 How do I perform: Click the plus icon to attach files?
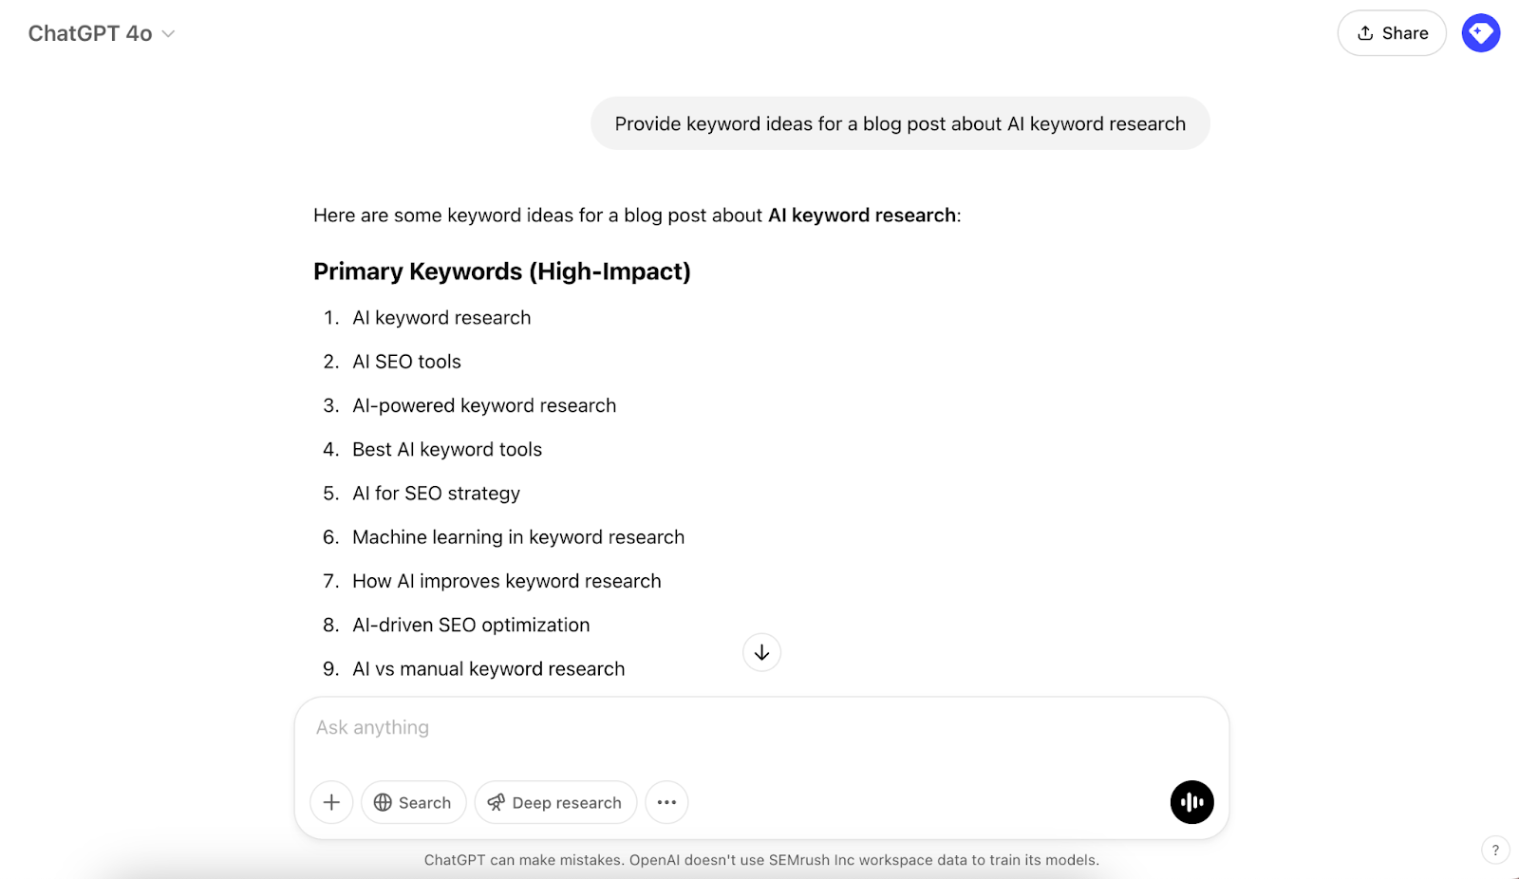point(330,802)
